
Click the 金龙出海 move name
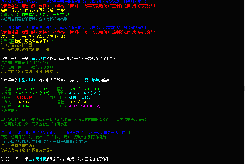click(x=61, y=119)
